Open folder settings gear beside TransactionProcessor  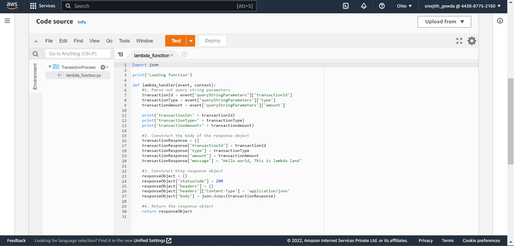(x=103, y=67)
